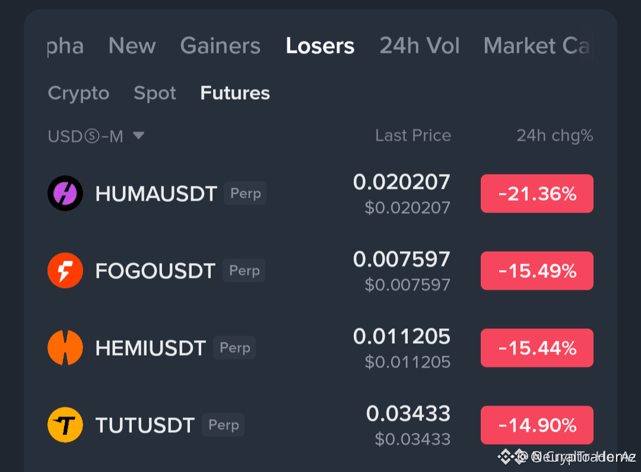Open the Market Cap tab

tap(538, 45)
